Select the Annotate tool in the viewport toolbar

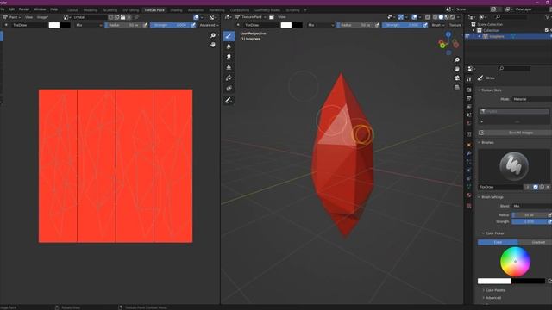229,101
